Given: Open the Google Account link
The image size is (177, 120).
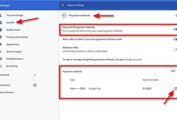Looking at the screenshot, I should (133, 59).
